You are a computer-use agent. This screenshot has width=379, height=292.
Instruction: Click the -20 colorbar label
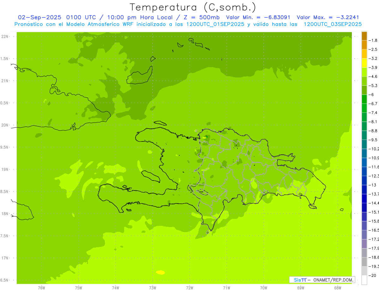point(373,276)
